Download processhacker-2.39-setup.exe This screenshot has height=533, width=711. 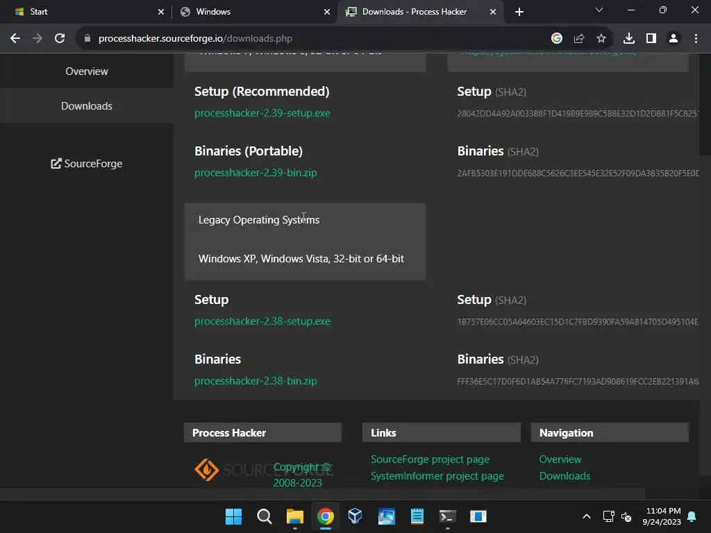pyautogui.click(x=262, y=113)
